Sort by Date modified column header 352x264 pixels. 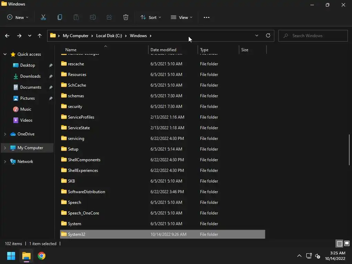[163, 50]
